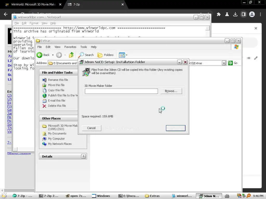Screen dimensions: 266x199
Task: Minimize the 3dmm NoCD Setup dialog
Action: click(x=179, y=62)
